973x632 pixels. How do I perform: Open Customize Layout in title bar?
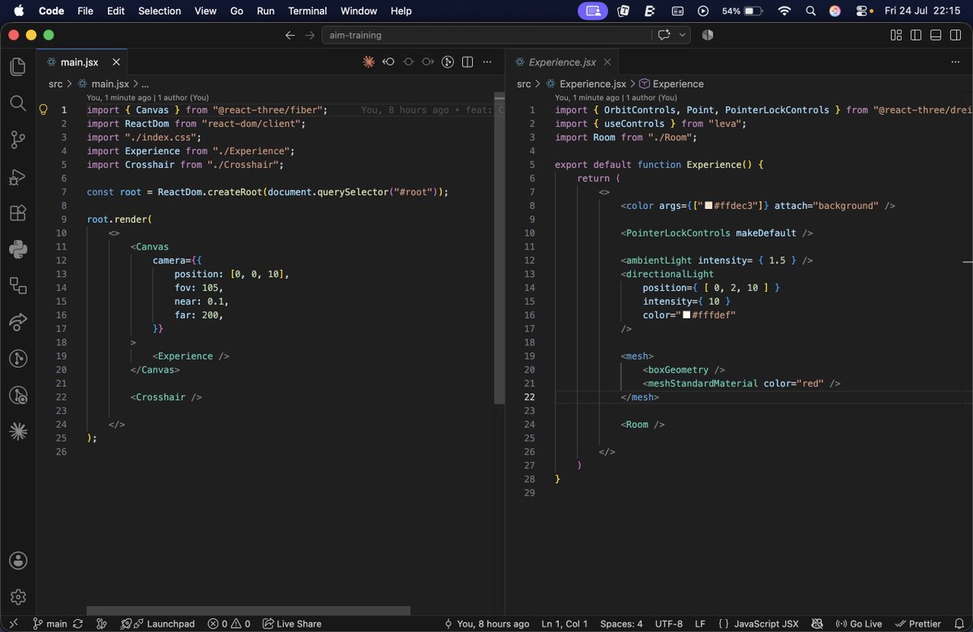[896, 35]
